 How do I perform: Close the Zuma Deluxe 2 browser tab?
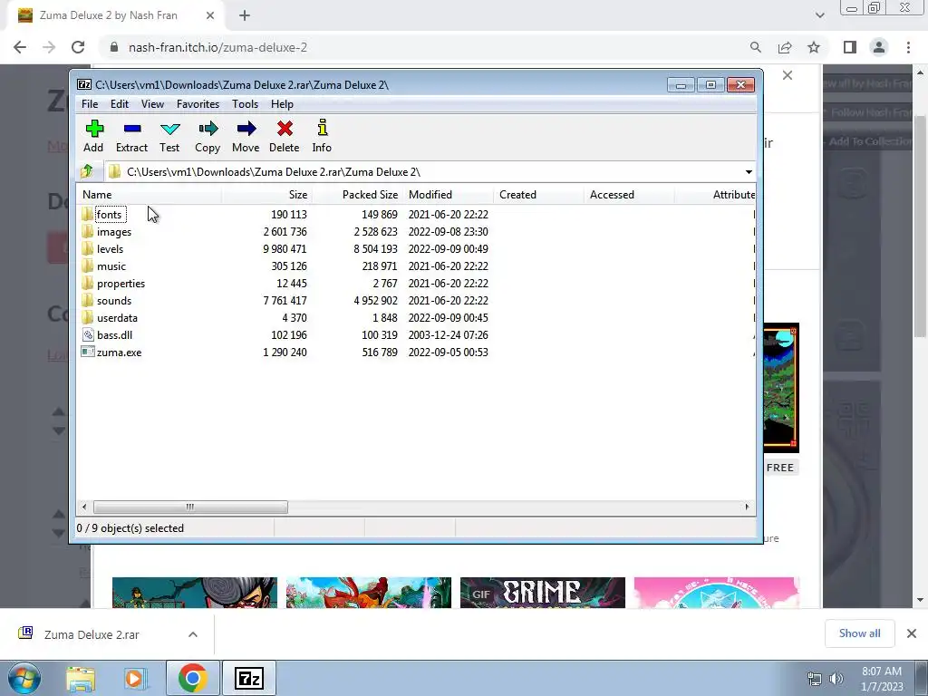pos(210,15)
